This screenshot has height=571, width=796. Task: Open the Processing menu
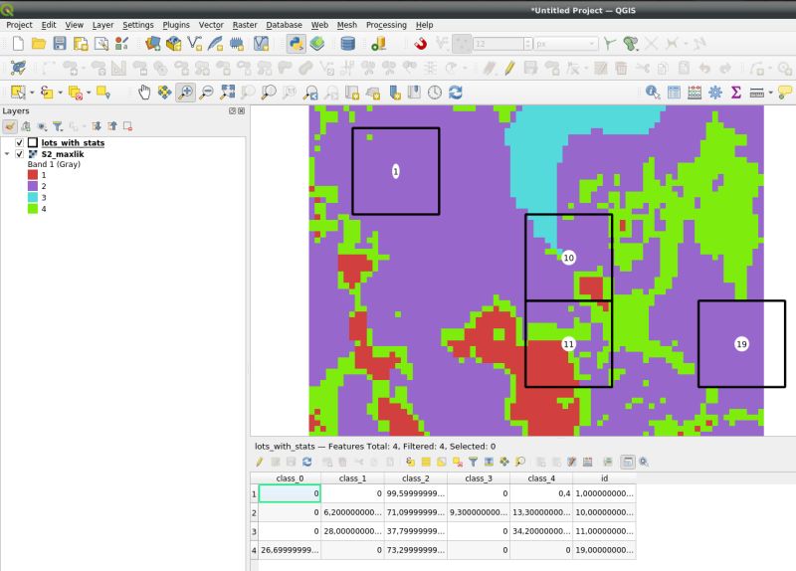tap(386, 25)
